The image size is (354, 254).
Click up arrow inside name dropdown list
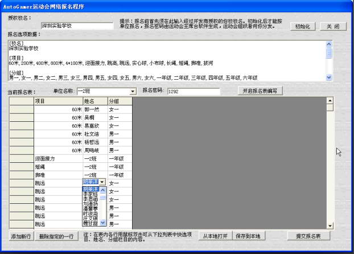point(102,190)
